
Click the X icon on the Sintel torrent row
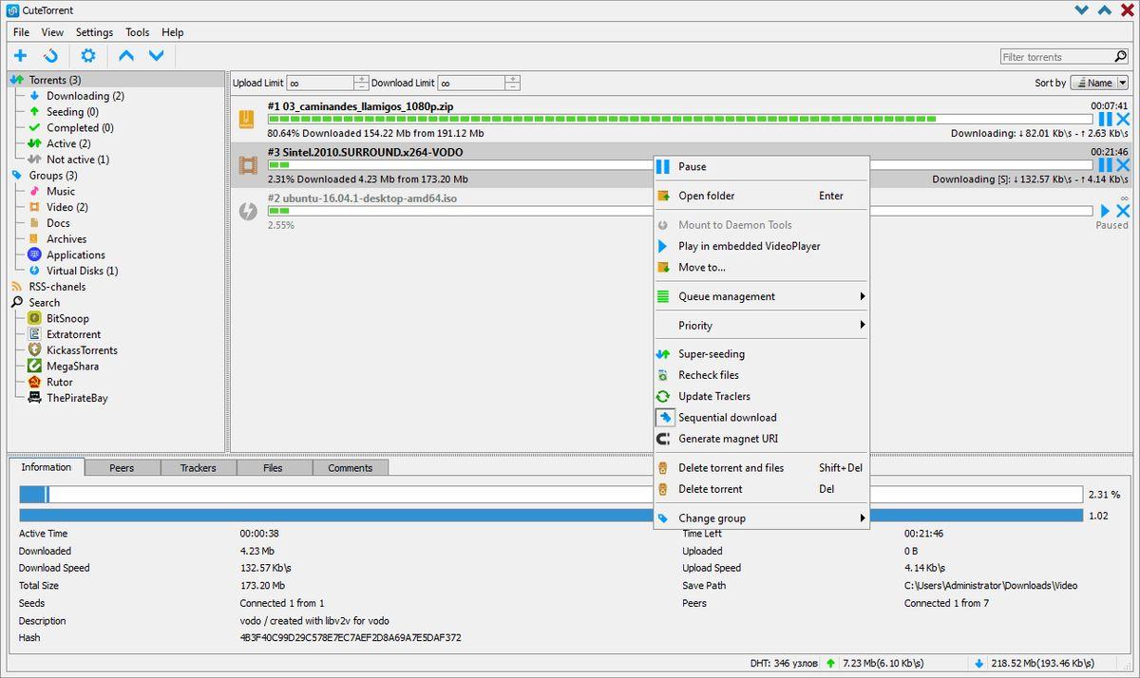(1123, 165)
